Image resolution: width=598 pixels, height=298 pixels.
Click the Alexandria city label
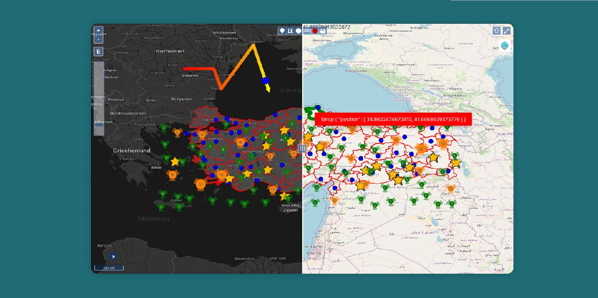pos(244,259)
